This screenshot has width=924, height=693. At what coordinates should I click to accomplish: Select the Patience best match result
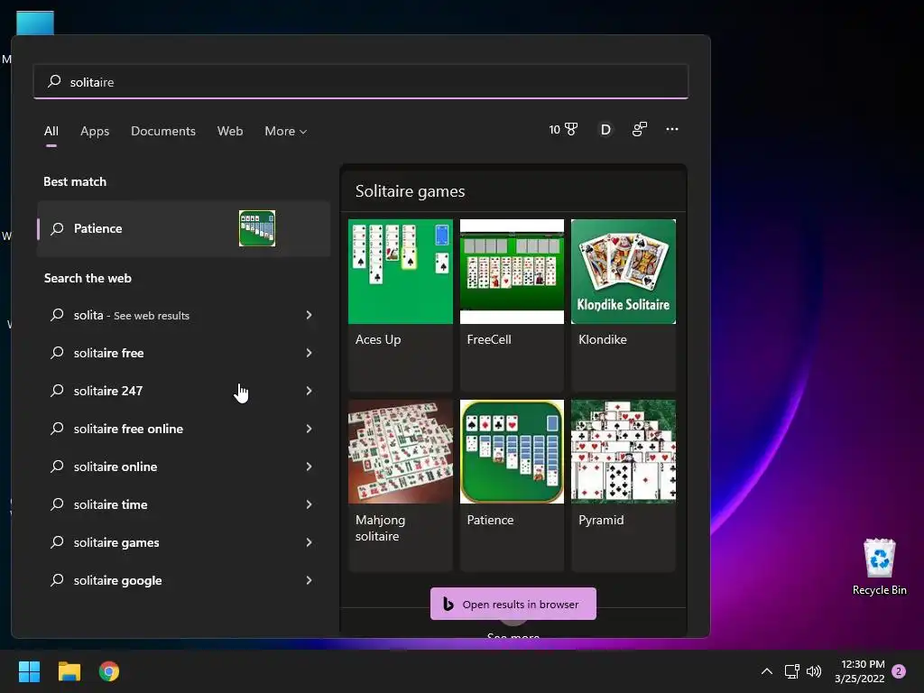[x=183, y=228]
